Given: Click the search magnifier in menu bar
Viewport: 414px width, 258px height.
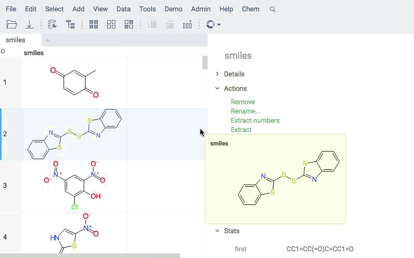Looking at the screenshot, I should tap(273, 9).
